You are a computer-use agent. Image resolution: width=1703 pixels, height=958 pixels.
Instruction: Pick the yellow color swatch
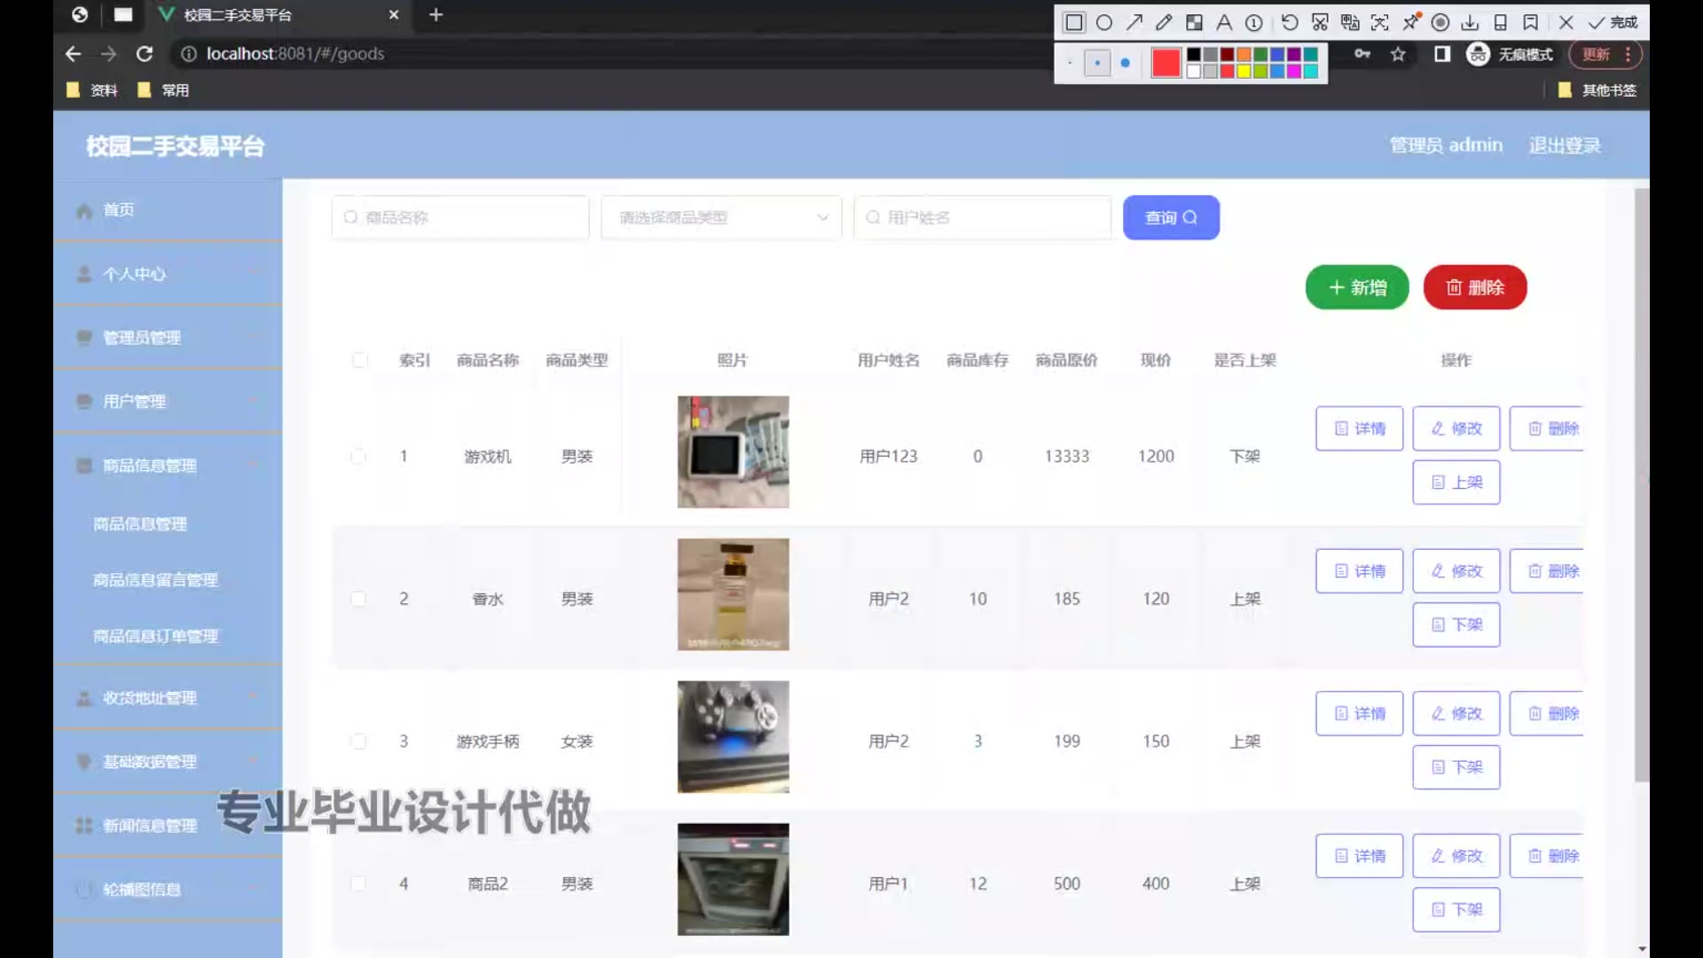coord(1244,71)
